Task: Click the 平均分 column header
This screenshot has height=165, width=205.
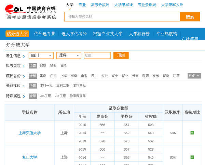Action: (126, 116)
